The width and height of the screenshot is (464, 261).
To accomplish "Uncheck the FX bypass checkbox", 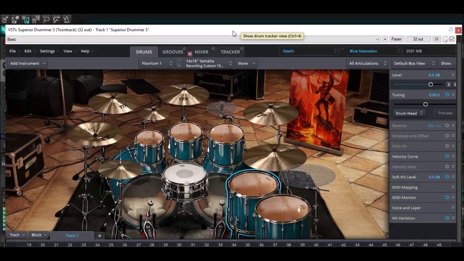I will pyautogui.click(x=452, y=39).
